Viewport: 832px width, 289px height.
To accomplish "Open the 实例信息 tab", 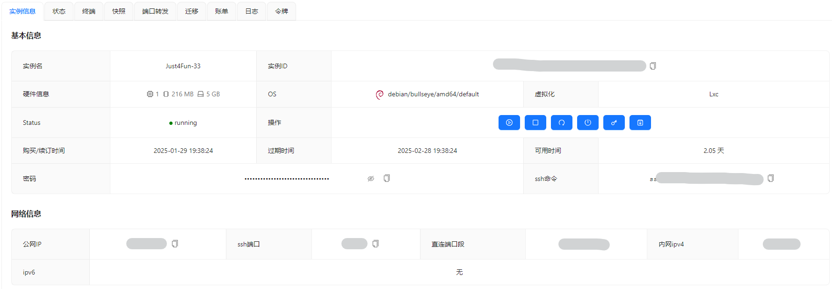I will point(22,11).
